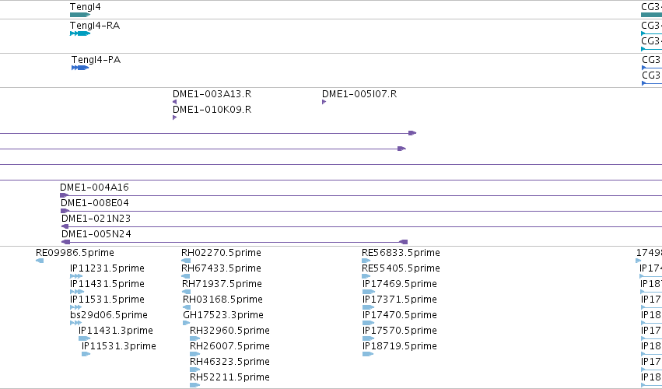Screen dimensions: 662x389
Task: Click the Tengl4-RA transcript glyph
Action: tap(80, 33)
